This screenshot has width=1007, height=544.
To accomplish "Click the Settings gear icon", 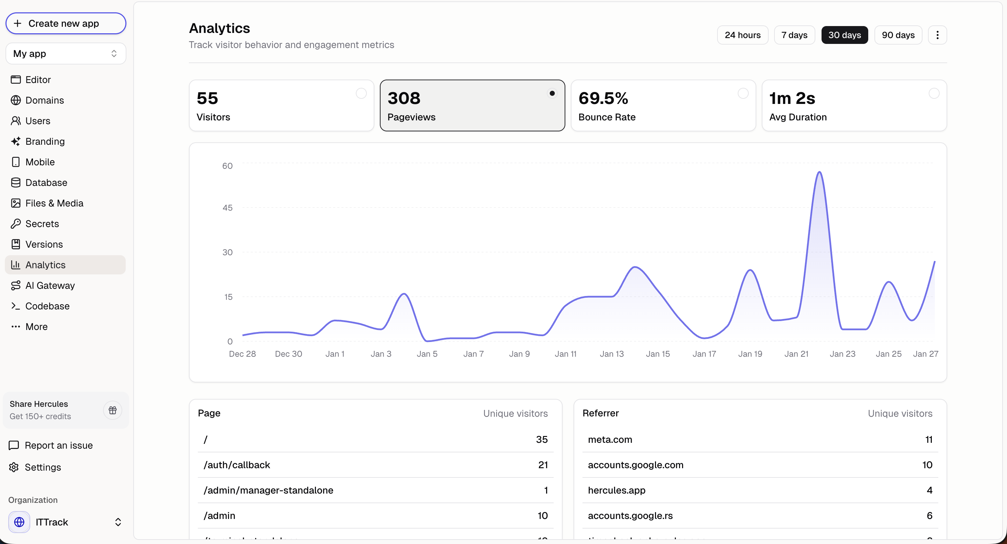I will (x=14, y=468).
